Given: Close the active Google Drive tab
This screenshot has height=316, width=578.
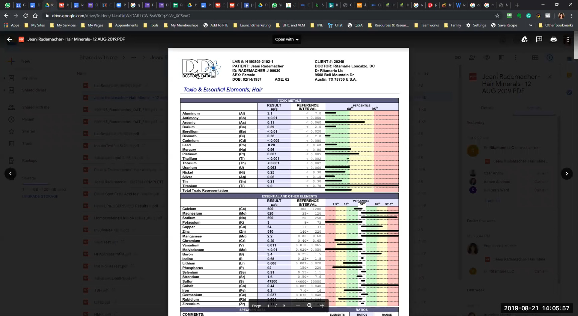Looking at the screenshot, I should click(x=52, y=5).
